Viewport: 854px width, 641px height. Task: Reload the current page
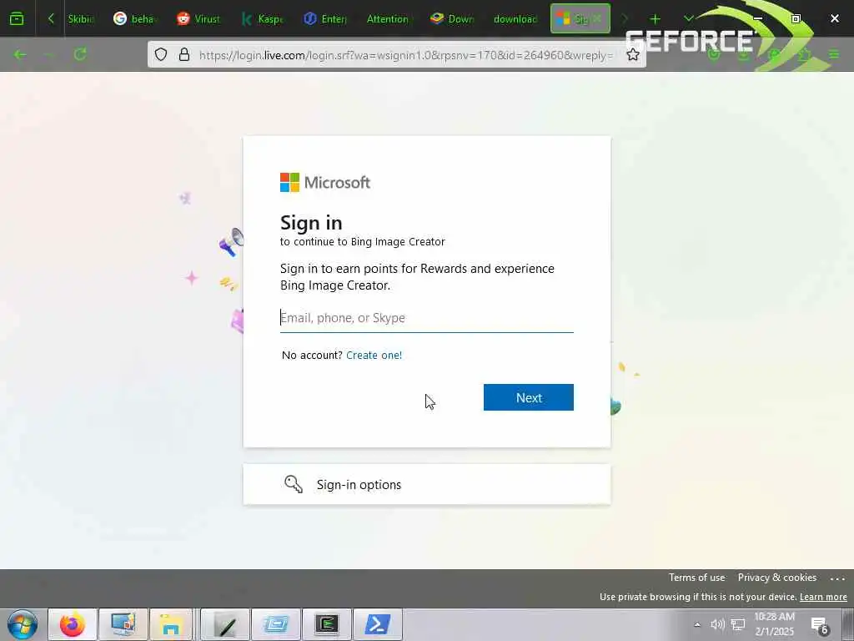click(x=80, y=54)
